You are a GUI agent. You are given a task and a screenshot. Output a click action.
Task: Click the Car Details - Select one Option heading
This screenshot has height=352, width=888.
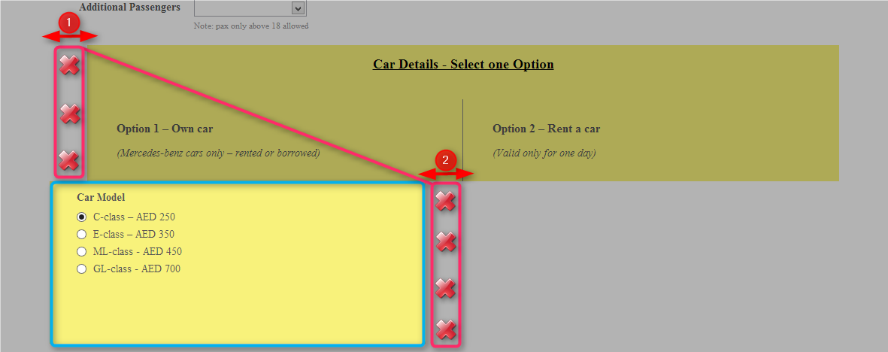tap(463, 64)
